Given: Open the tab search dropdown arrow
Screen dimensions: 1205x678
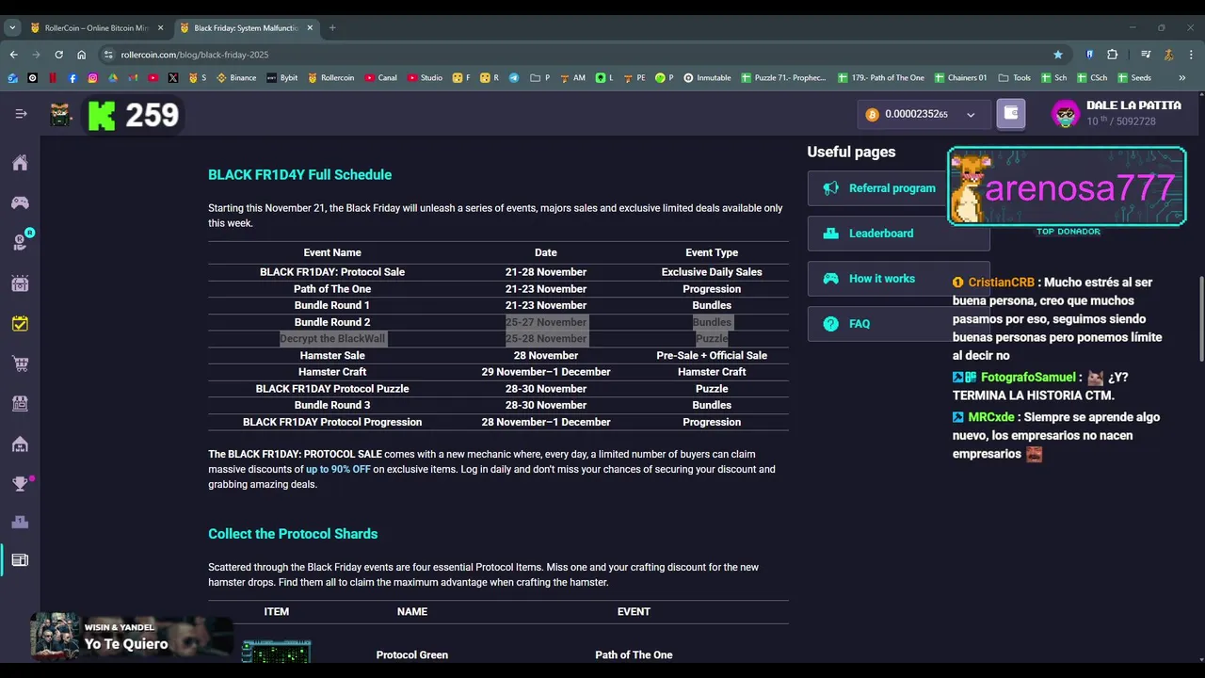Looking at the screenshot, I should click(x=13, y=28).
